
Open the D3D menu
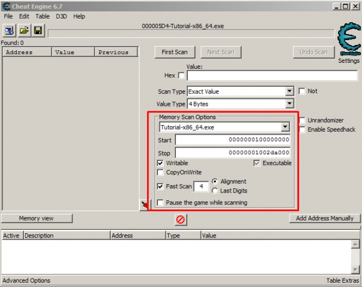(x=61, y=16)
